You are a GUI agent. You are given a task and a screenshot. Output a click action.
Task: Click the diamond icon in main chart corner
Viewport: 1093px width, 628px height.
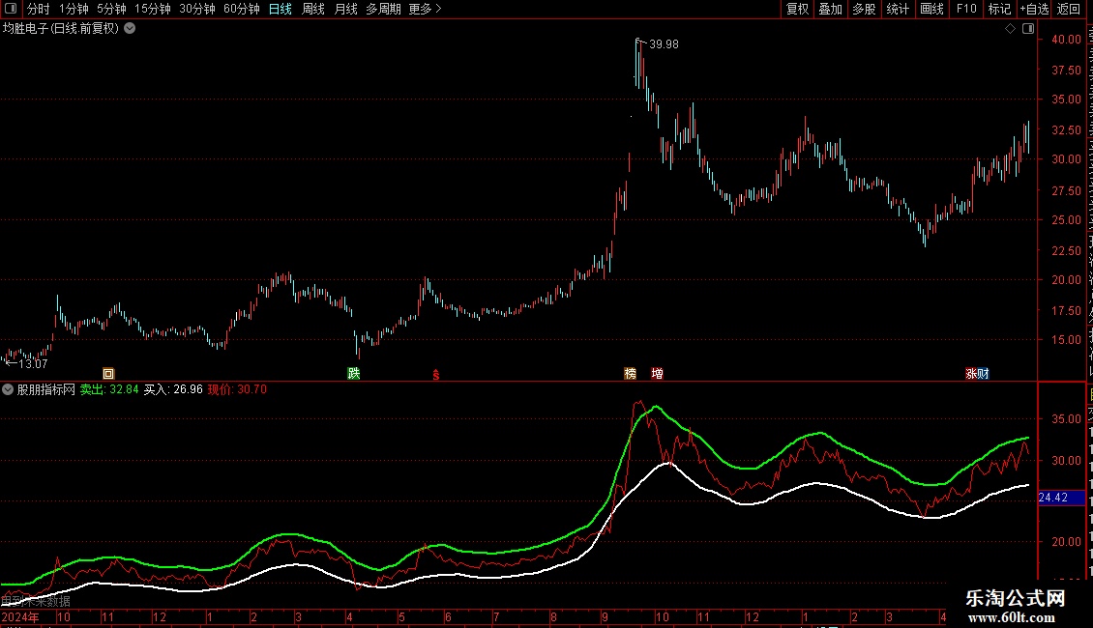tap(1010, 29)
